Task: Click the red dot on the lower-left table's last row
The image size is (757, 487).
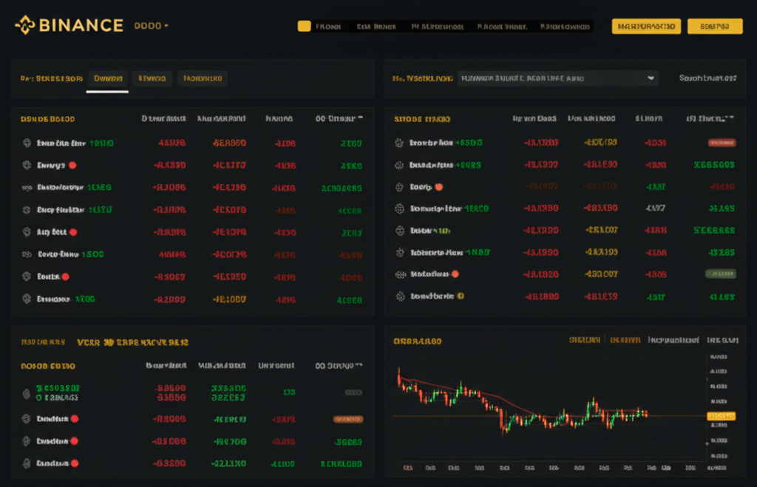Action: 75,463
